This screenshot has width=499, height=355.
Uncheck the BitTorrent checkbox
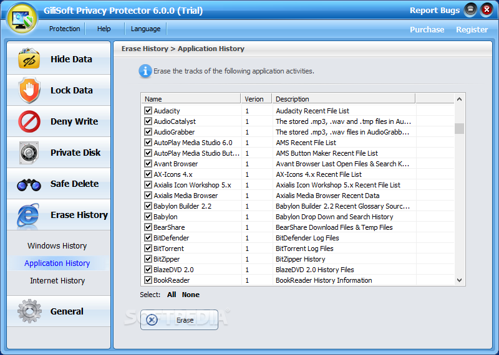coord(148,249)
